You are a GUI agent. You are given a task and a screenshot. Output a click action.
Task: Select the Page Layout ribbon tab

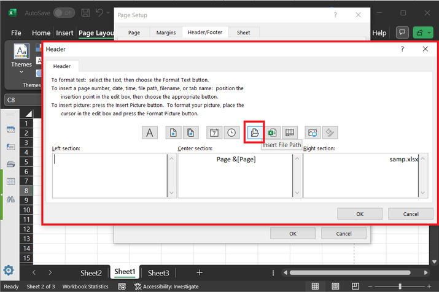(x=96, y=33)
